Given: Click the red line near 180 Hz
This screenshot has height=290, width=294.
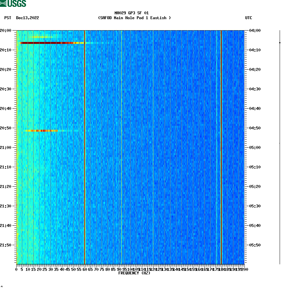Looking at the screenshot, I should tap(221, 146).
